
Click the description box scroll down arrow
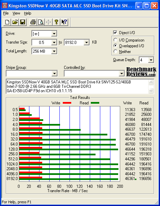151,91
